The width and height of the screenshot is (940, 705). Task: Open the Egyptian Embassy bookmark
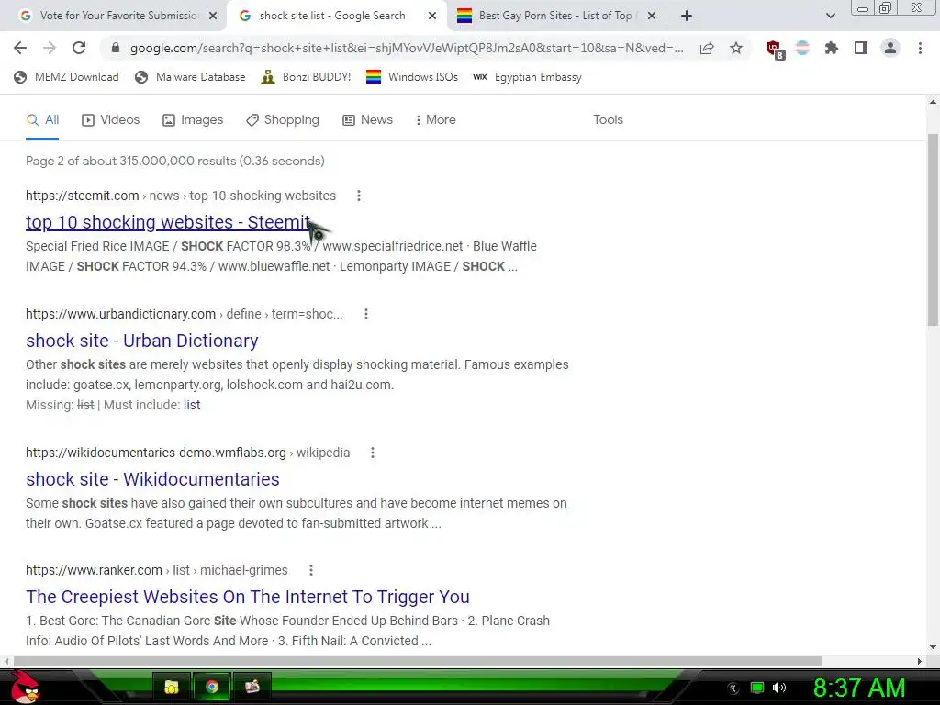[528, 77]
